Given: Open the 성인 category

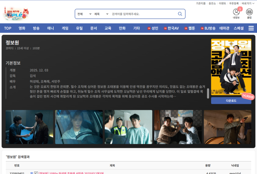Looking at the screenshot, I should click(153, 28).
